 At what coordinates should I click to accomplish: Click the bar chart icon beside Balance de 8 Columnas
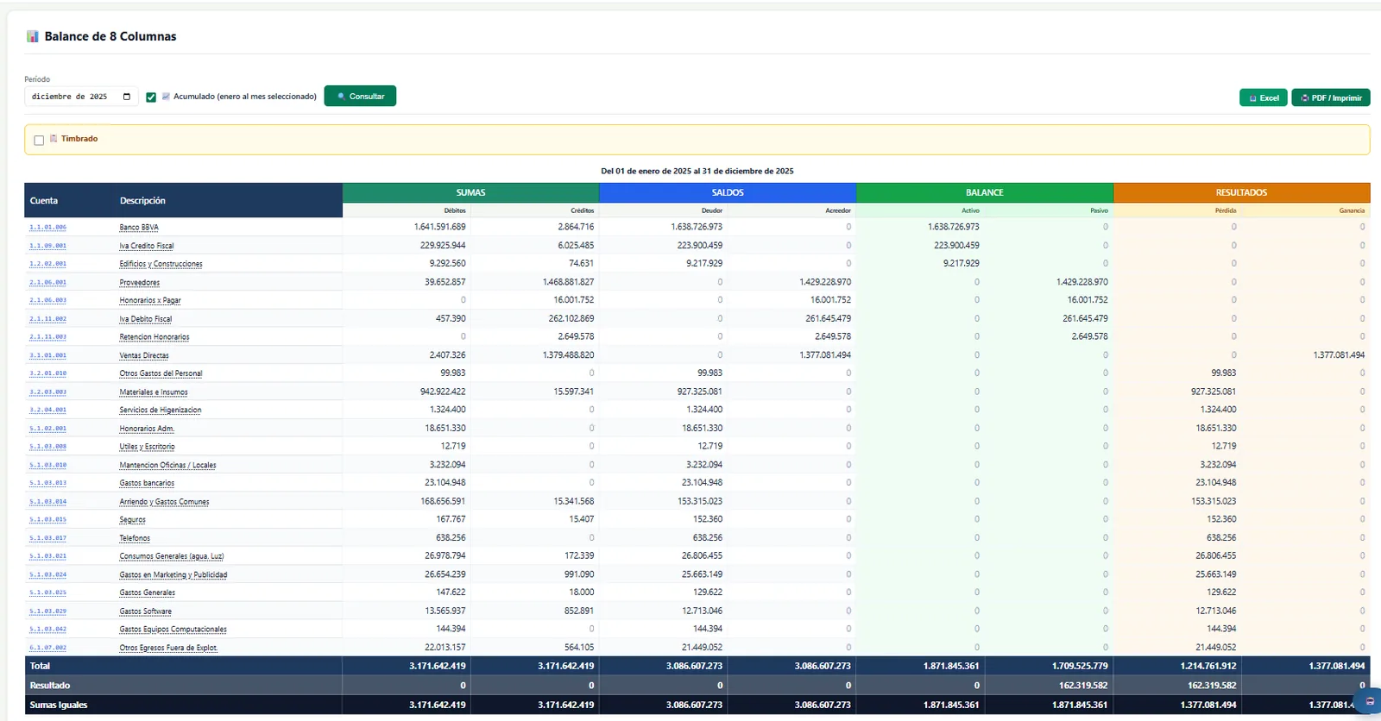click(32, 36)
